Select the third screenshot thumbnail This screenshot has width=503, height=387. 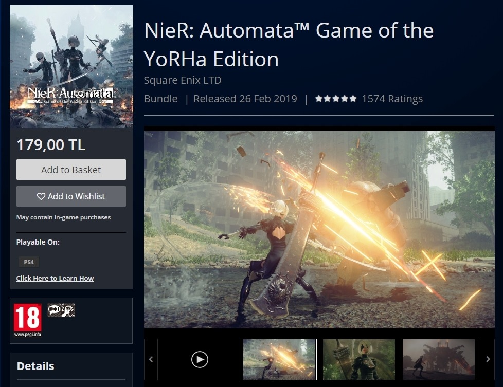438,359
